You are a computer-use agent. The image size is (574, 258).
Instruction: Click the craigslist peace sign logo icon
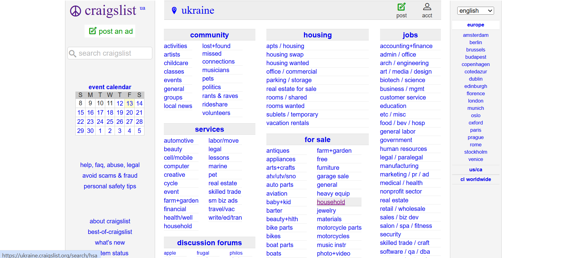tap(75, 11)
